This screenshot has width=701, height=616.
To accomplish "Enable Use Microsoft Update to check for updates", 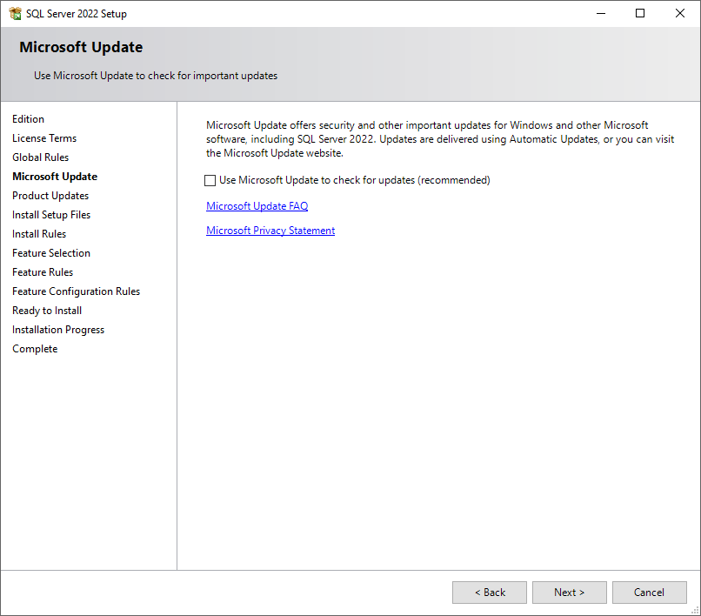I will pyautogui.click(x=210, y=180).
